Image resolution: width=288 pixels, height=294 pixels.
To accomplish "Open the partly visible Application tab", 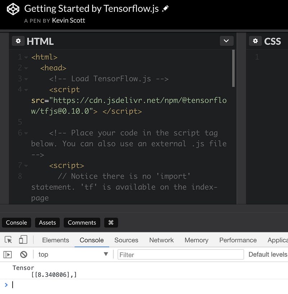I will click(278, 240).
